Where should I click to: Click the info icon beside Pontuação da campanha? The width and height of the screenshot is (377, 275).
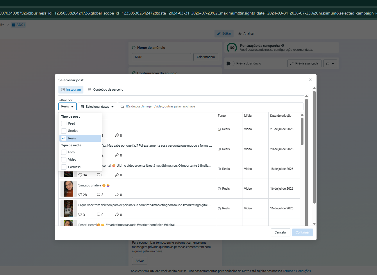pyautogui.click(x=283, y=46)
